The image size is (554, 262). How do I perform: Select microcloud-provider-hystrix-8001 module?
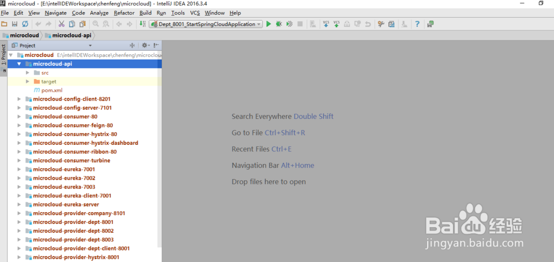[76, 258]
